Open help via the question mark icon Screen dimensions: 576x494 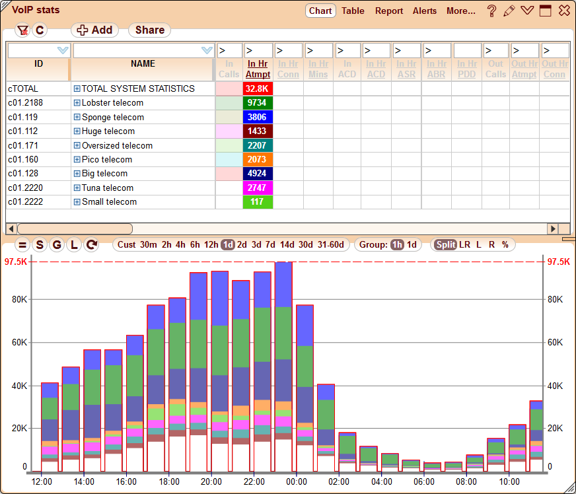click(493, 11)
